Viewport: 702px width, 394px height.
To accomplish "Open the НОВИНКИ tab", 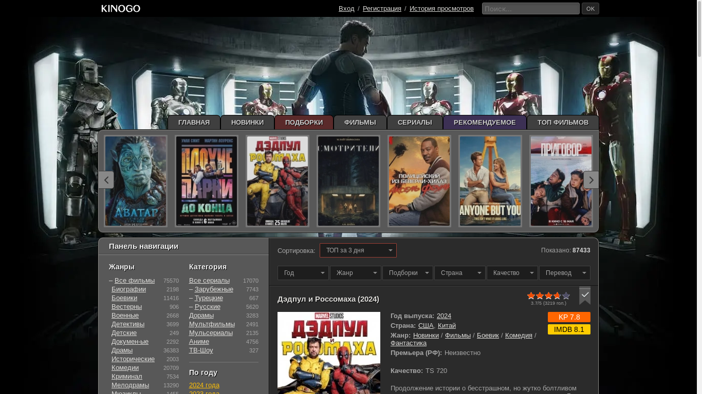I will (247, 123).
